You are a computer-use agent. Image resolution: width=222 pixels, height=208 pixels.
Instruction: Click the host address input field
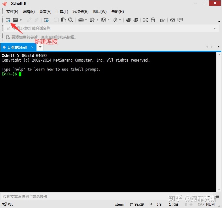click(x=111, y=28)
